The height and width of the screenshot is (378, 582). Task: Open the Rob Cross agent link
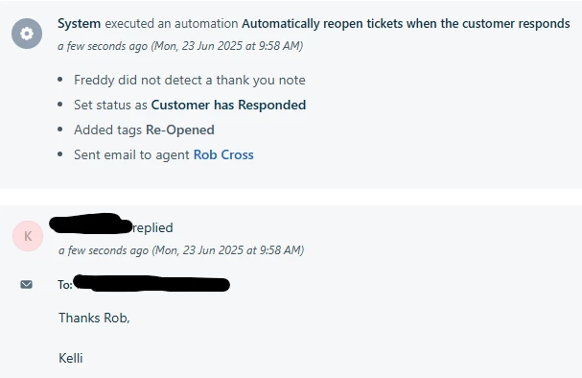click(x=223, y=154)
